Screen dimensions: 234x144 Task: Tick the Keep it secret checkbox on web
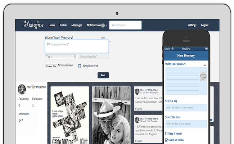click(80, 66)
